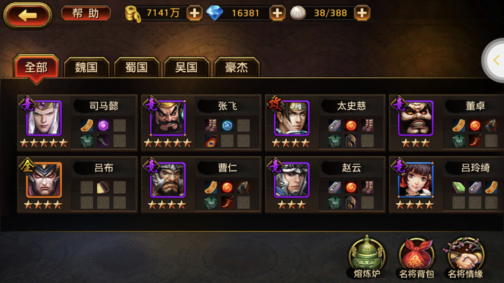The image size is (504, 283).
Task: Add steamed buns with plus button
Action: coord(362,13)
